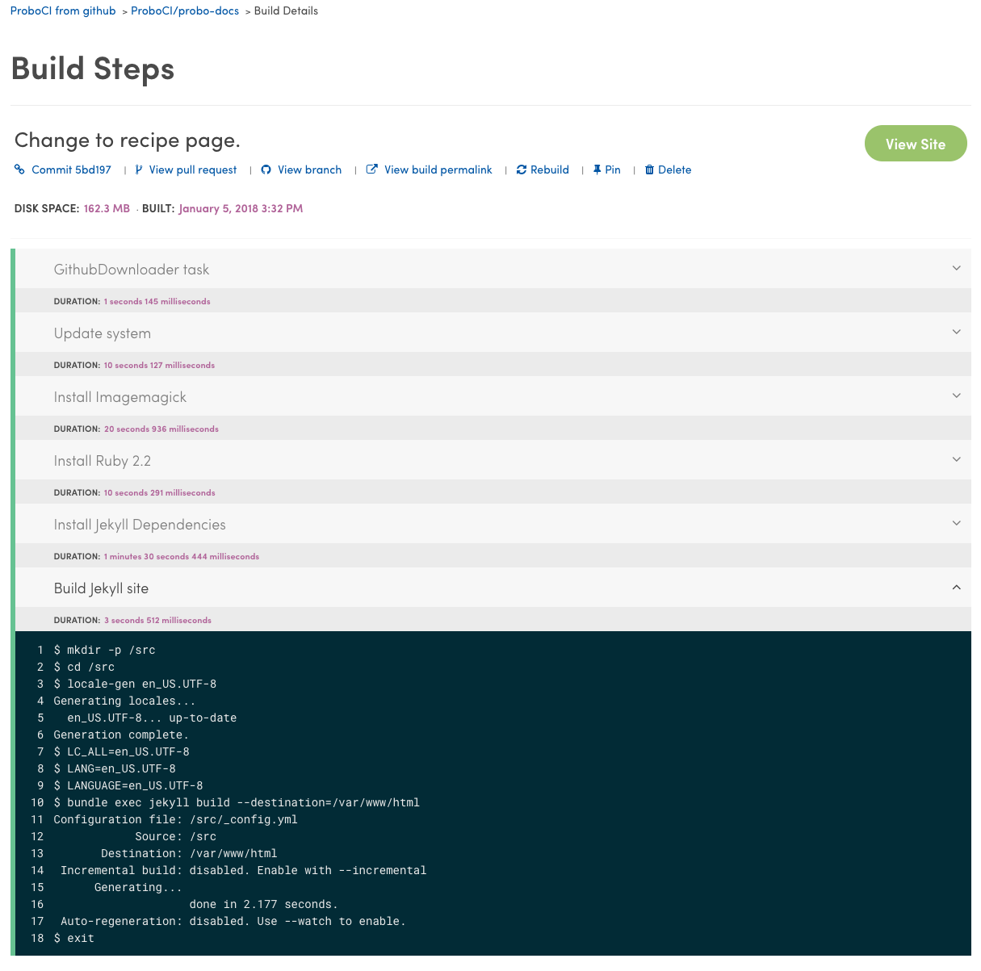981x971 pixels.
Task: Expand the Install Imagemagick step chevron
Action: click(956, 396)
